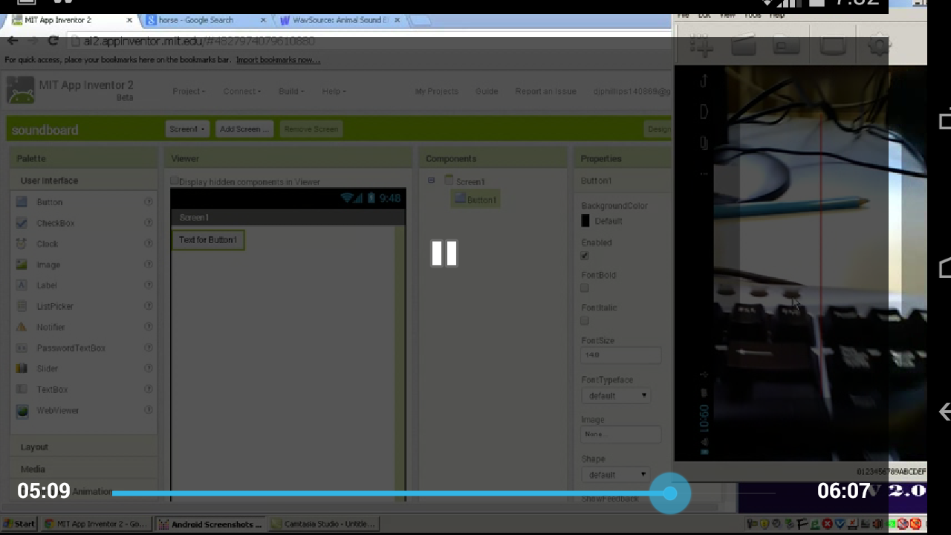Open Camtasia Studio from the taskbar
The width and height of the screenshot is (951, 535).
click(323, 524)
